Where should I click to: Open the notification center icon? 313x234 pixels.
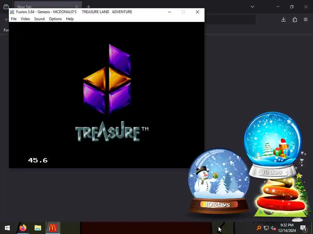coord(303,228)
